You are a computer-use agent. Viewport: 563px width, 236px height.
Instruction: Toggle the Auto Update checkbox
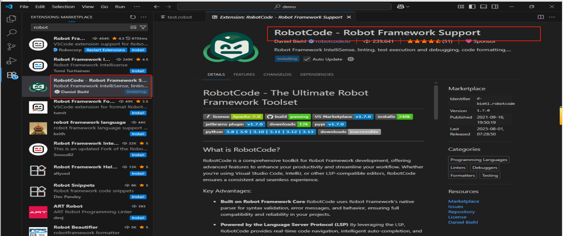point(307,59)
